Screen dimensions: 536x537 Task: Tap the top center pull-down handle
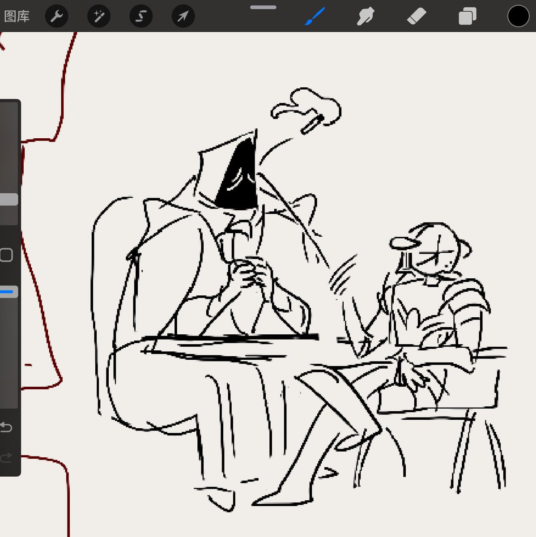263,7
